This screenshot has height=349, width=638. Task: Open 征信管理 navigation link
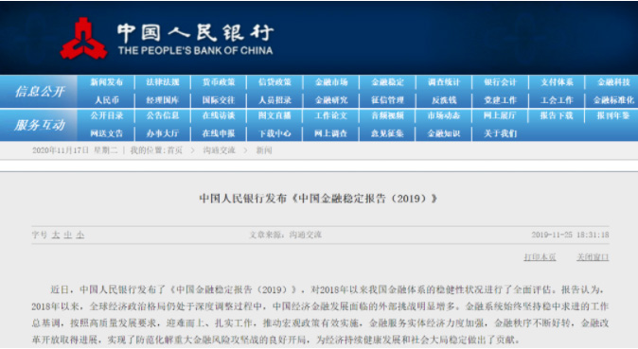[387, 100]
